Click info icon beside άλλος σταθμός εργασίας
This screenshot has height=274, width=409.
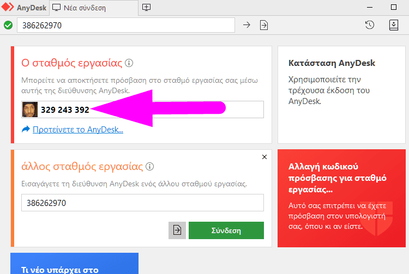coord(149,167)
